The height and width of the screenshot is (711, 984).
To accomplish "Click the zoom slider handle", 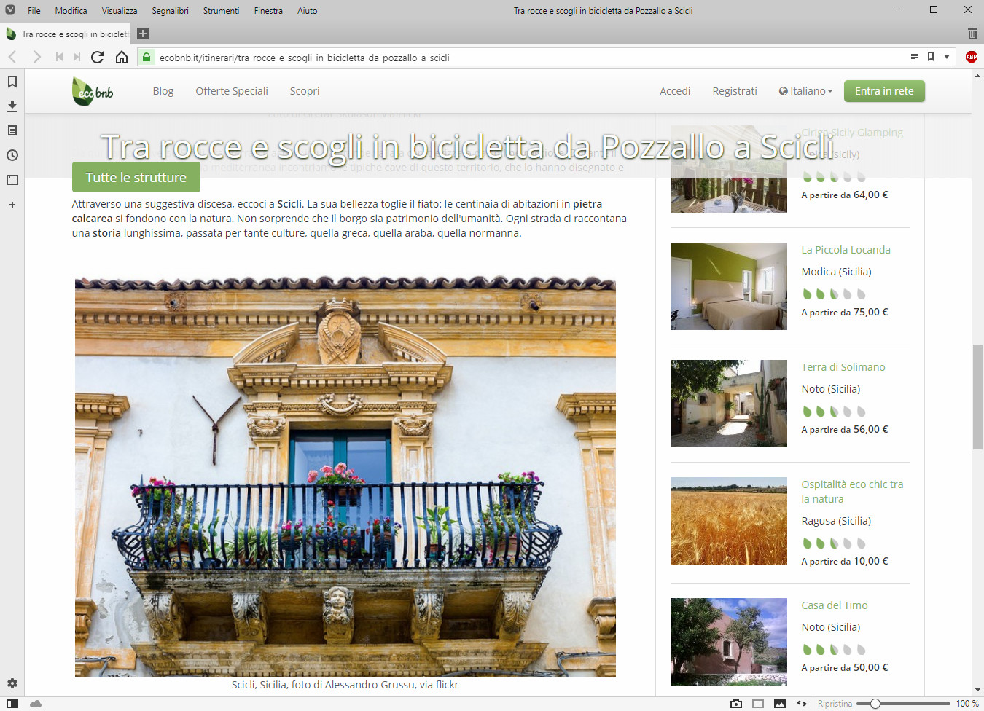I will tap(875, 704).
